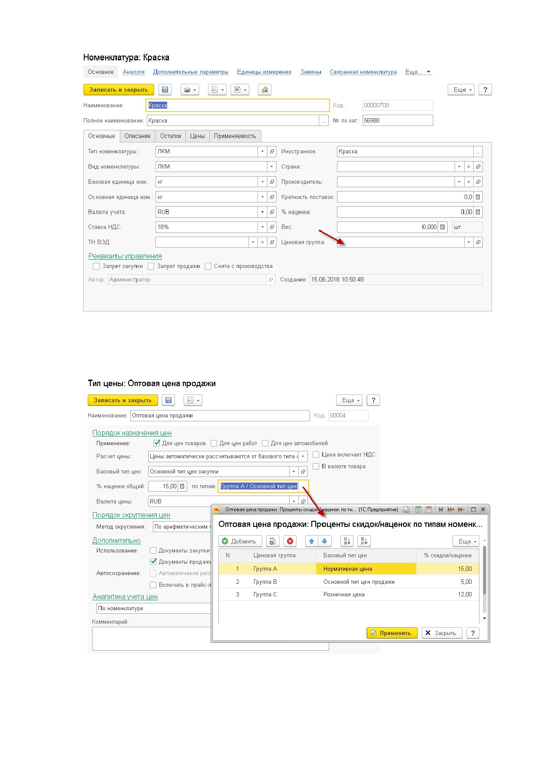This screenshot has height=761, width=538.
Task: Click the green price tag icon in Номенклатура toolbar
Action: tap(264, 89)
